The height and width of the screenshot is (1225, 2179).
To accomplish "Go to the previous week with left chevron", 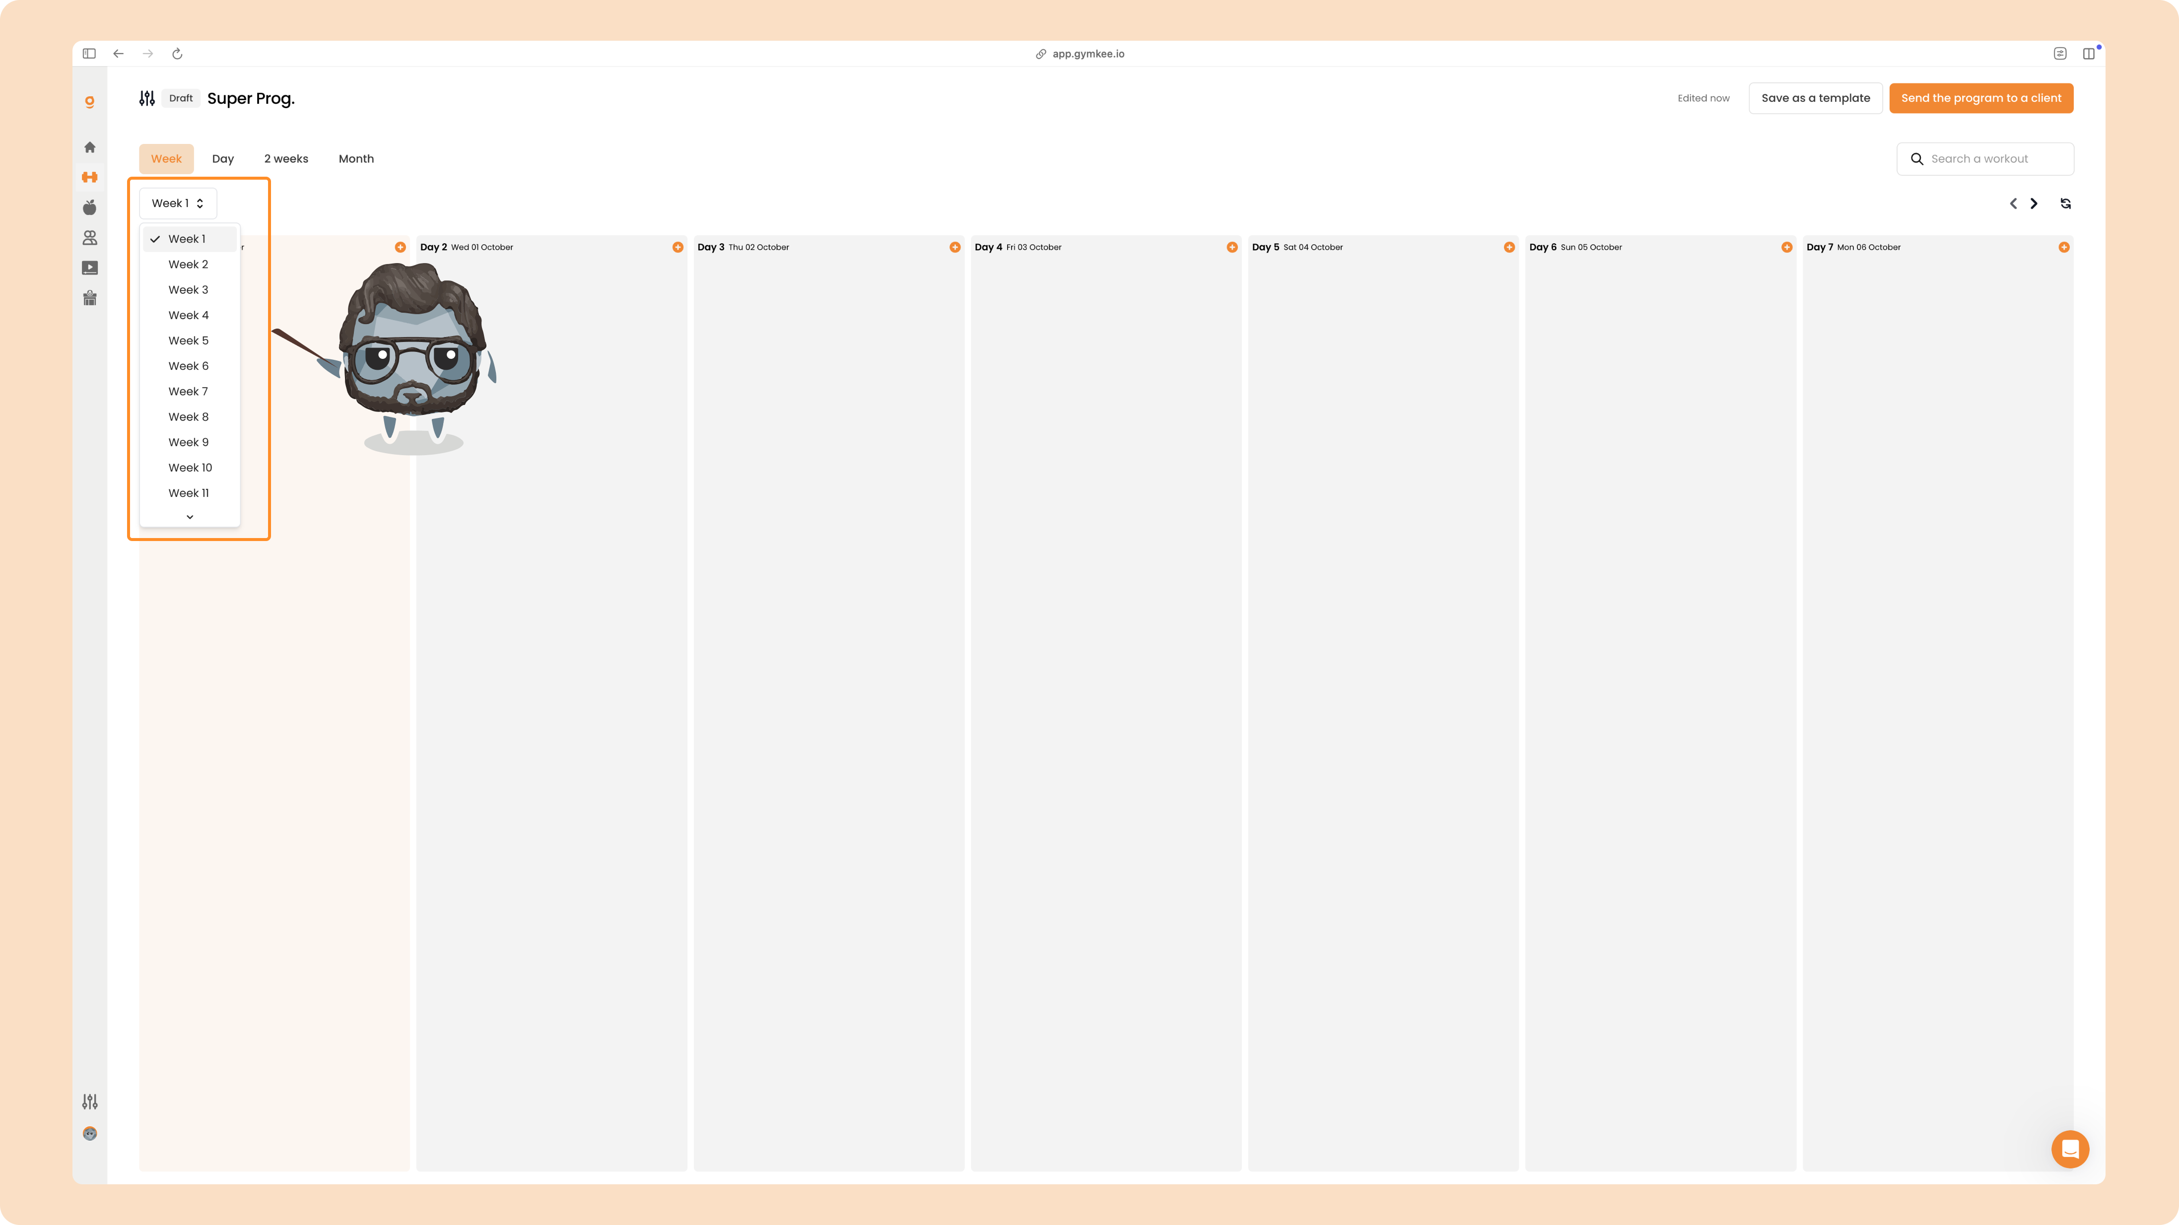I will click(2013, 204).
